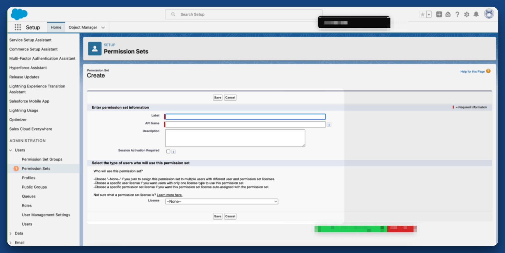This screenshot has height=253, width=505.
Task: Click the SETUP breadcrumb text above Permission Sets
Action: 110,45
